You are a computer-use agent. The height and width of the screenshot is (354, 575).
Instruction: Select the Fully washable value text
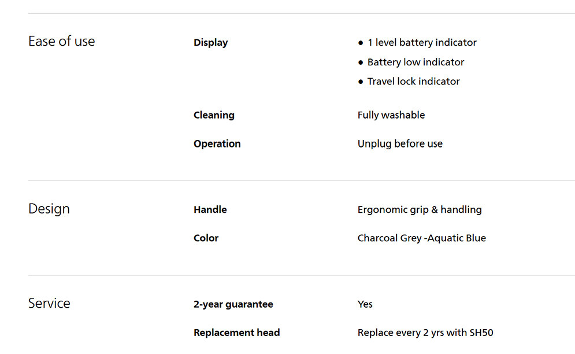[x=391, y=115]
